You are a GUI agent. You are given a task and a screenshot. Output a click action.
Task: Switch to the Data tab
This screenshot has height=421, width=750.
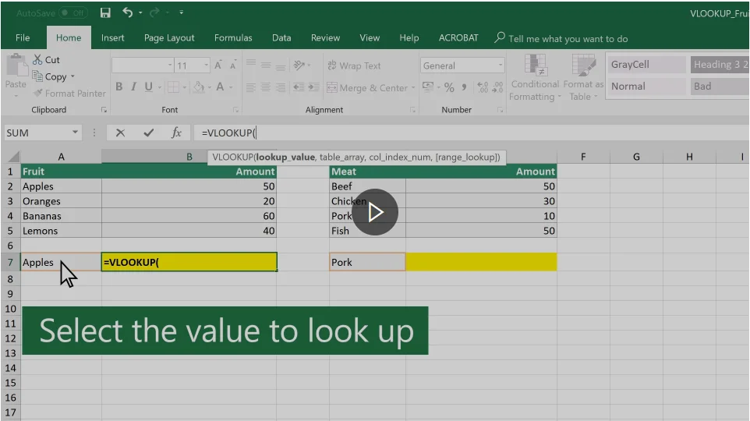281,37
